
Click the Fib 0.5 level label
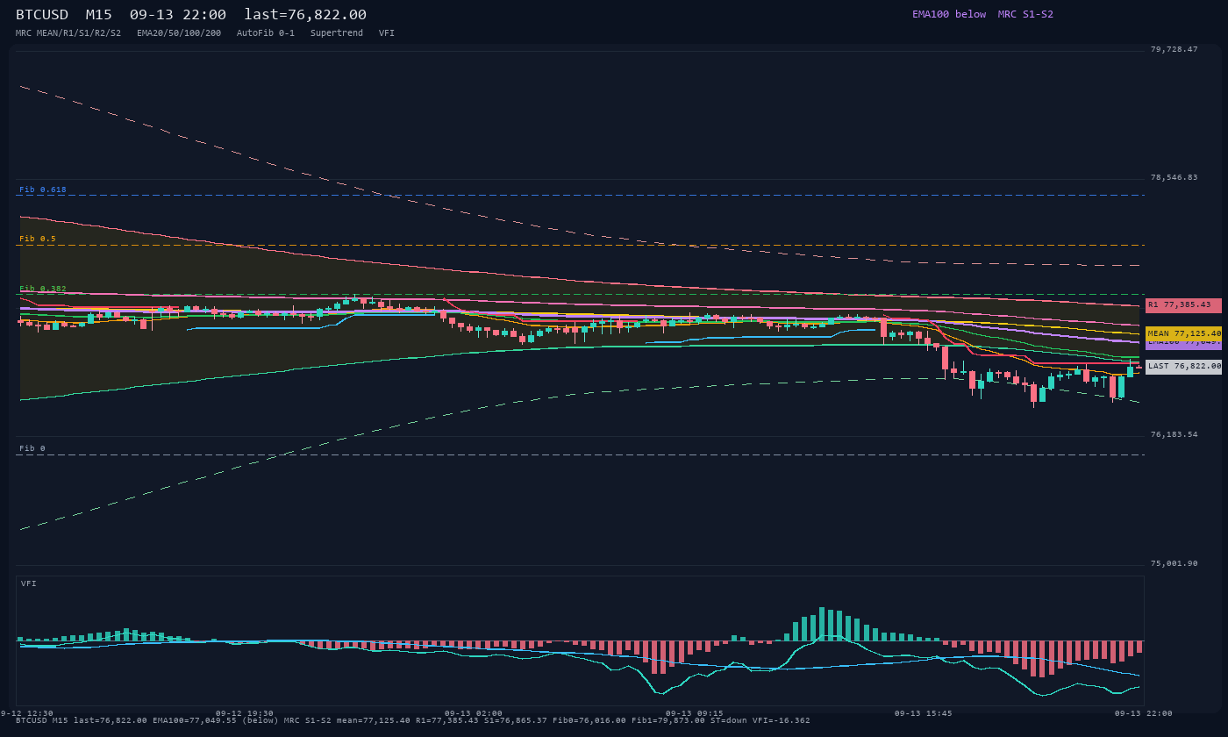pos(38,239)
